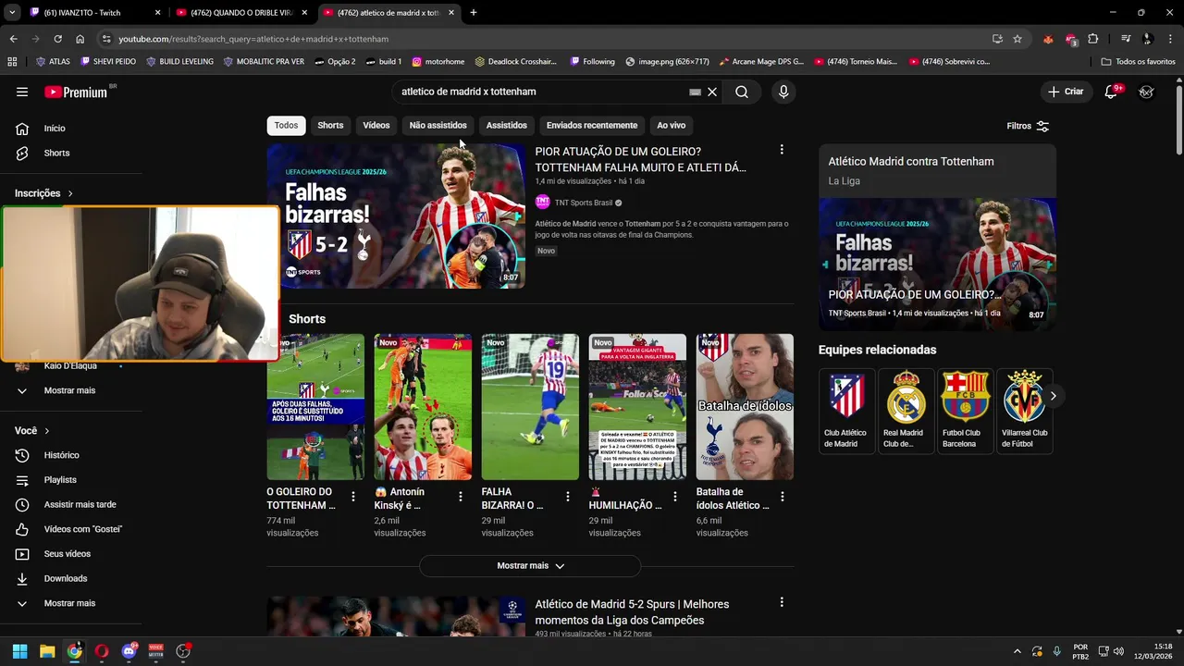Click the address bar URL
1184x666 pixels.
point(253,39)
